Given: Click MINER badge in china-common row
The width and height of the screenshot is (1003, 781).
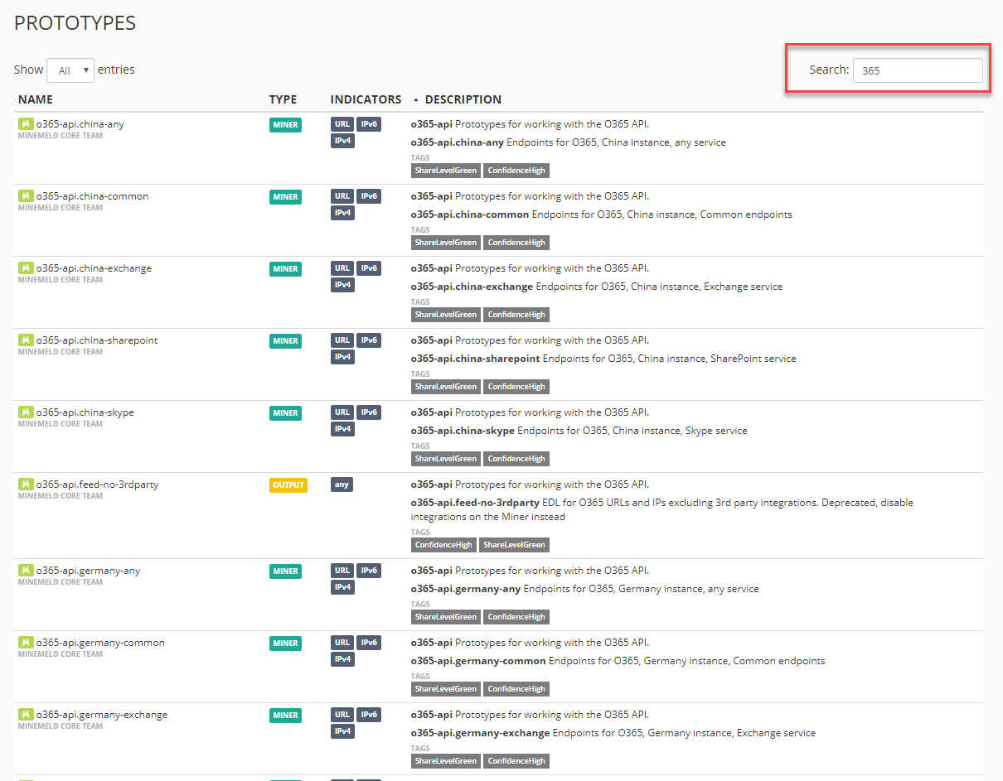Looking at the screenshot, I should pyautogui.click(x=286, y=197).
